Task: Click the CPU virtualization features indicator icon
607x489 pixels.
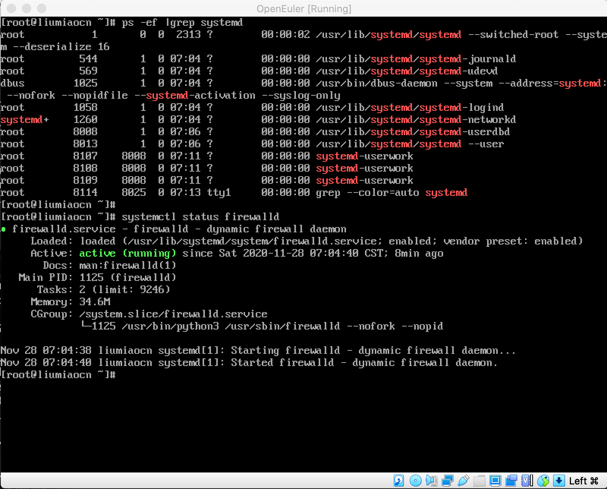Action: [527, 481]
